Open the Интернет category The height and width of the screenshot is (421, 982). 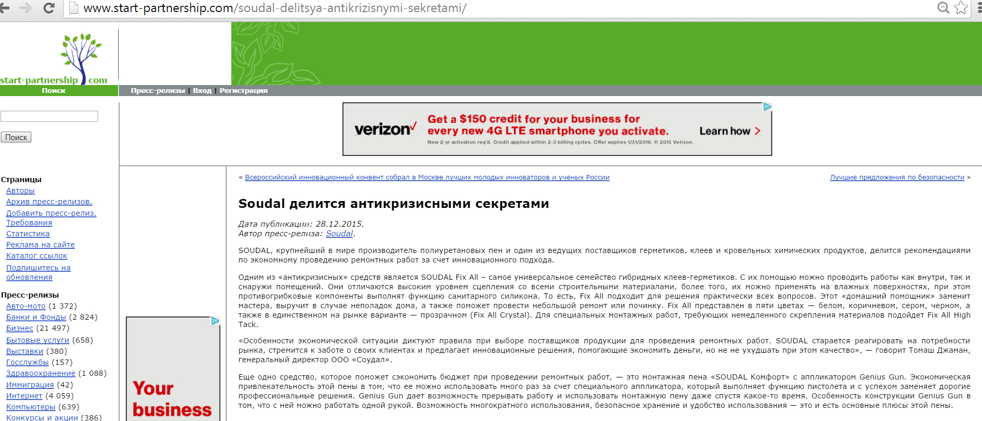24,396
